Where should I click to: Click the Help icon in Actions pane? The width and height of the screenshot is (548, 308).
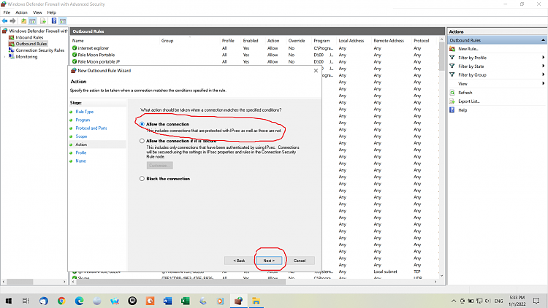click(452, 110)
